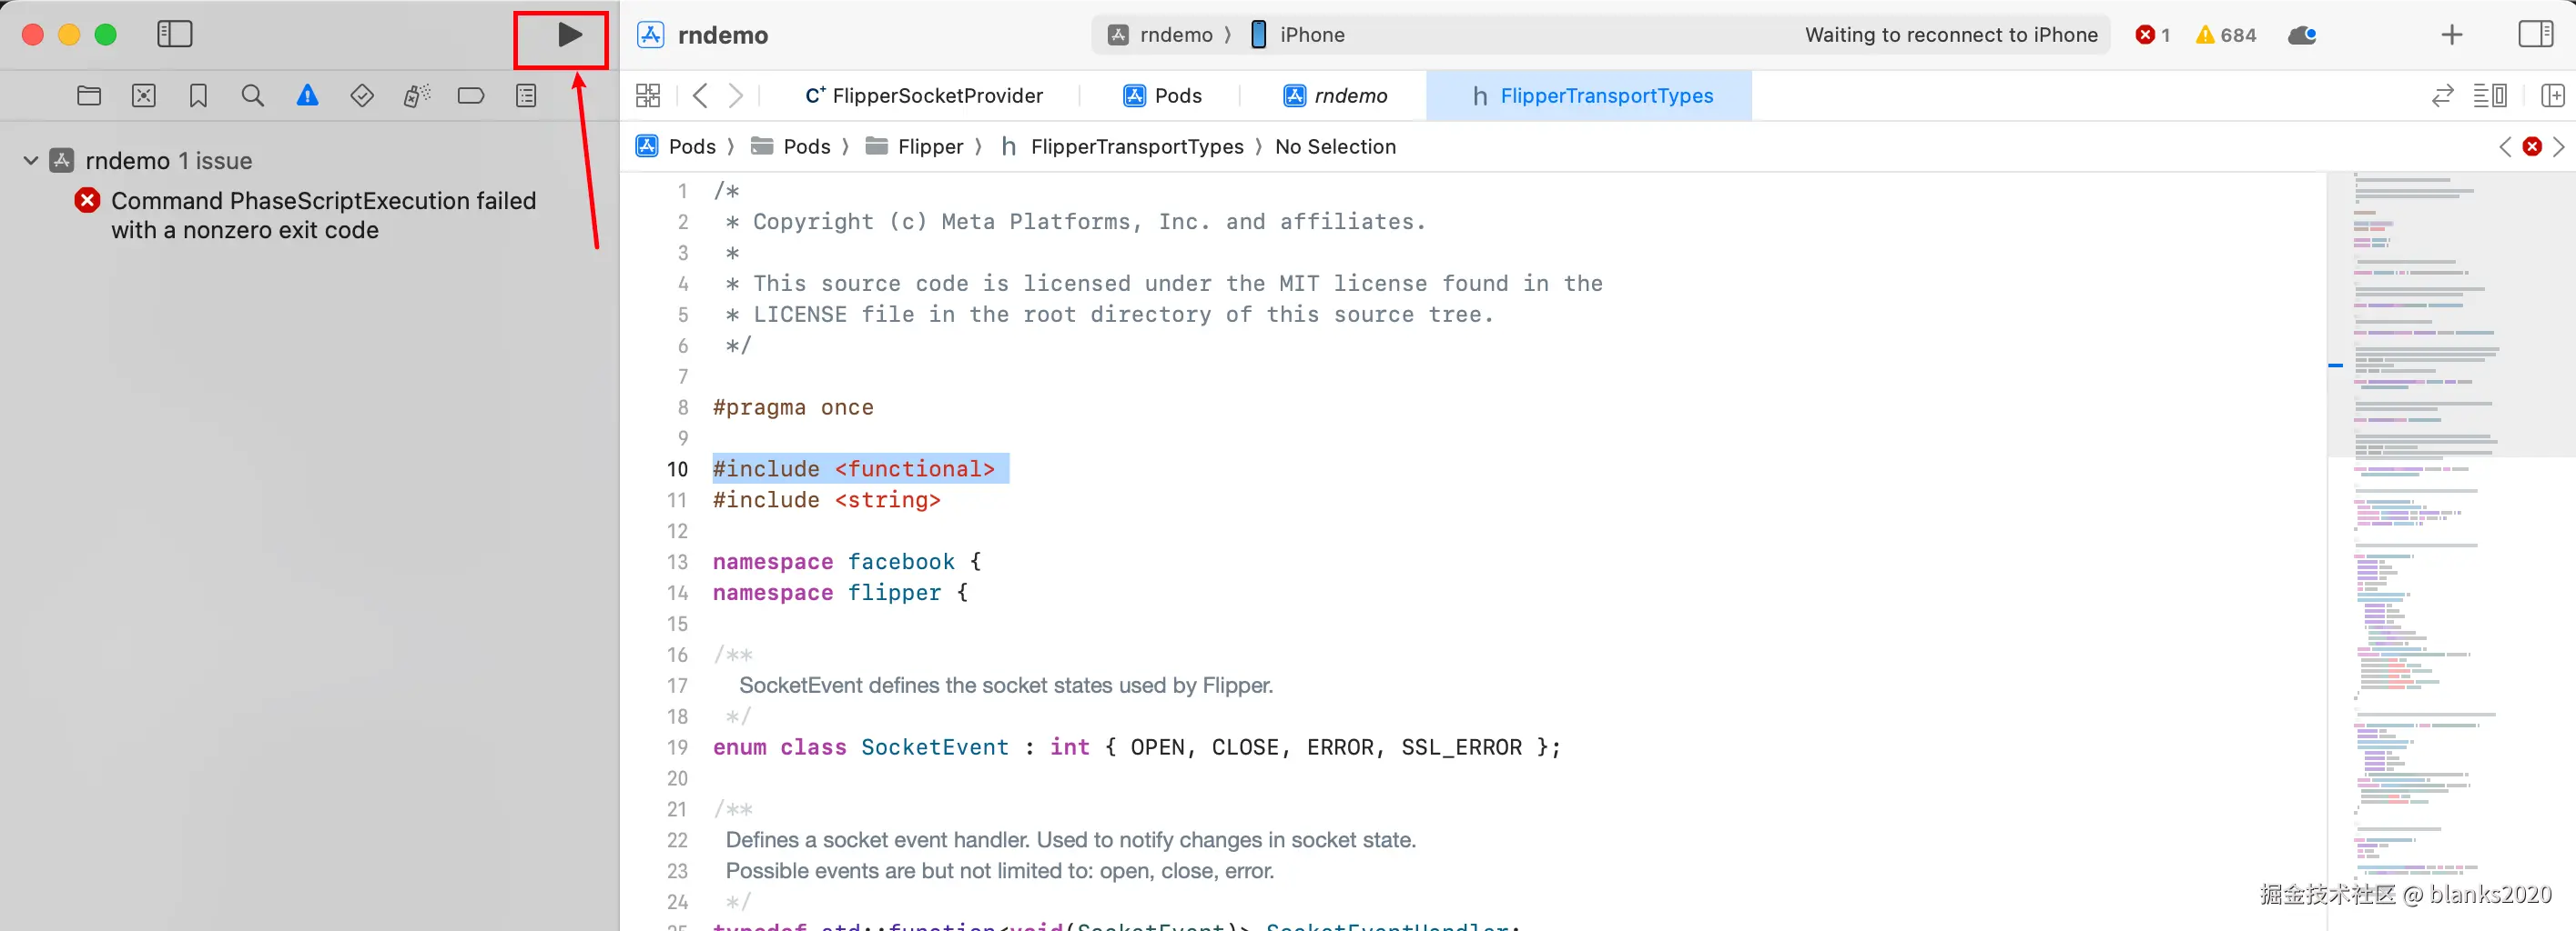This screenshot has width=2576, height=931.
Task: Click the 'SocketEvent defines the socket states' comment
Action: (x=1006, y=686)
